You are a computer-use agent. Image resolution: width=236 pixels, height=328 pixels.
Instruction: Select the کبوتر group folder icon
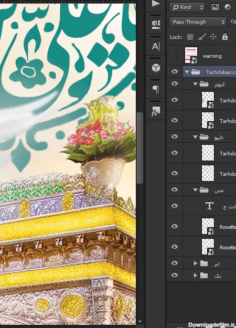coord(204,84)
